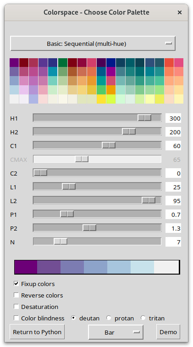This screenshot has height=347, width=193.
Task: Click the P2 slider handle
Action: [89, 227]
